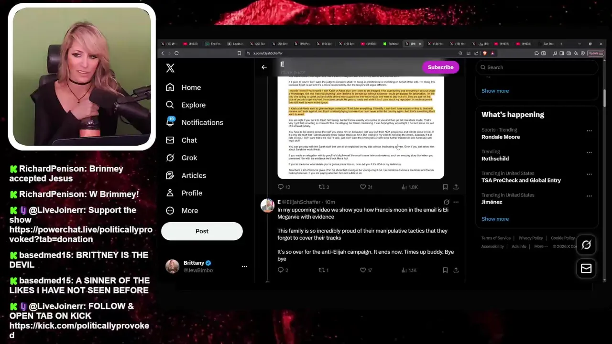Expand footer More links
Image resolution: width=612 pixels, height=344 pixels.
540,247
